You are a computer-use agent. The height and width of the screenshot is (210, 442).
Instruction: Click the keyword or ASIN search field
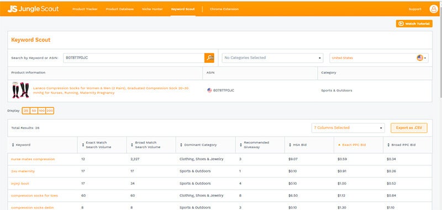click(134, 58)
